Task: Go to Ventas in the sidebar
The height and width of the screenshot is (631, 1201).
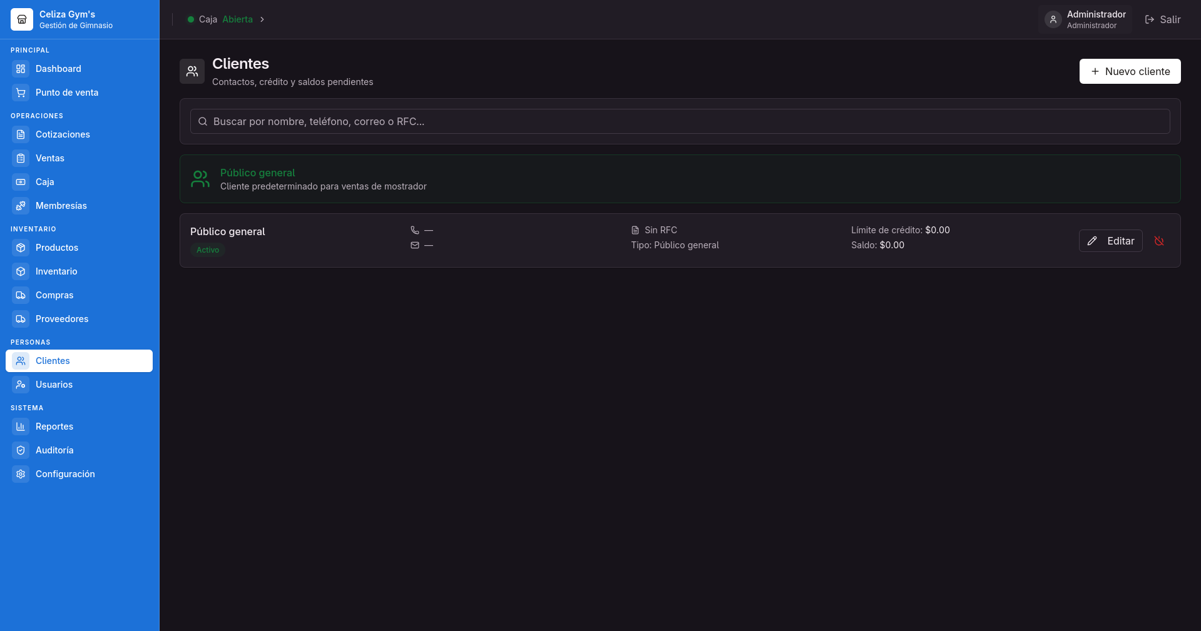Action: pos(79,158)
